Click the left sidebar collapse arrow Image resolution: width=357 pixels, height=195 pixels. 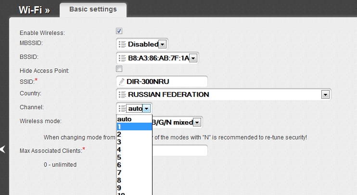point(3,149)
